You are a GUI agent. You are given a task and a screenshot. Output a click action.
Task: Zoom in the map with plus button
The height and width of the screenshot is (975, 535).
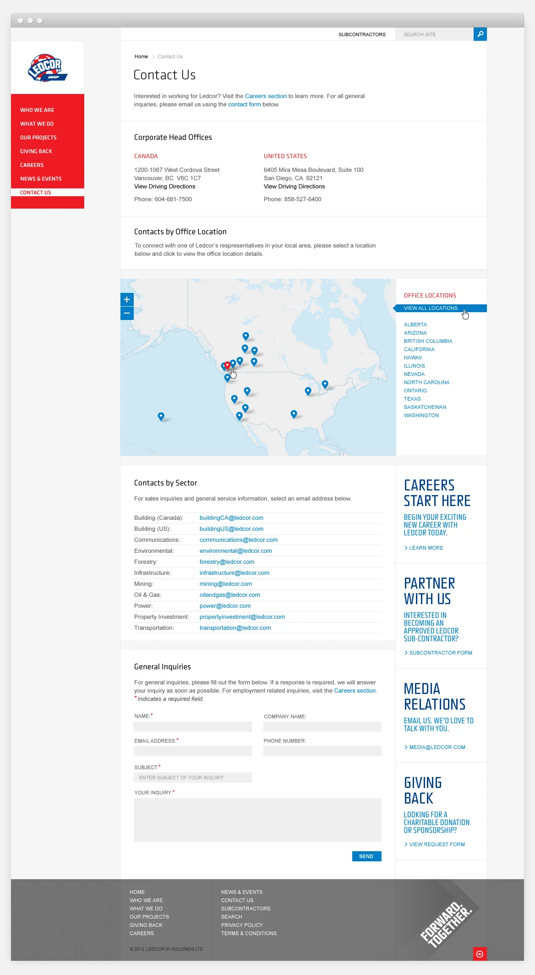point(127,299)
